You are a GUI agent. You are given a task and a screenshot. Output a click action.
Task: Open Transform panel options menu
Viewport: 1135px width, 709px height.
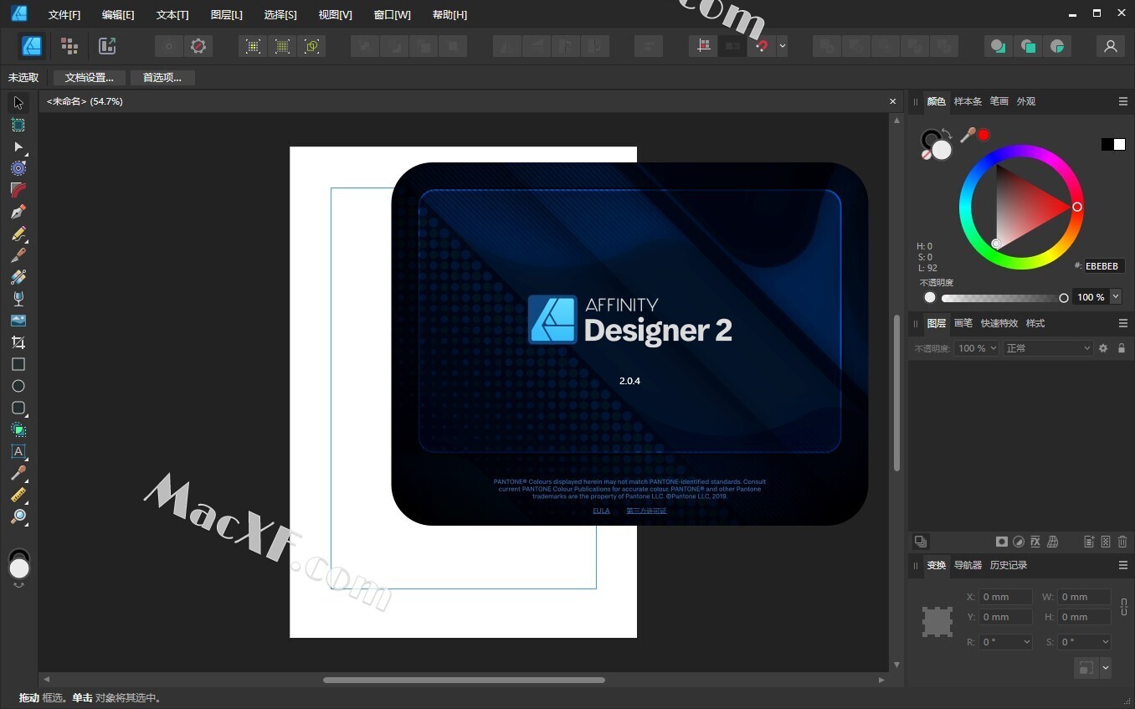pyautogui.click(x=1123, y=565)
